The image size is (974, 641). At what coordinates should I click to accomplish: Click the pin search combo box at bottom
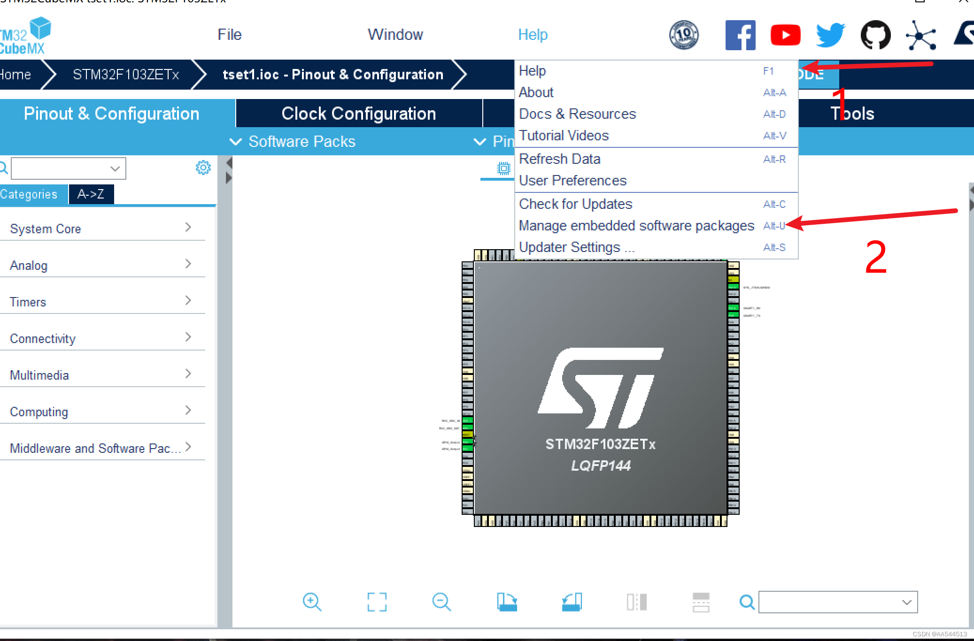pos(837,602)
